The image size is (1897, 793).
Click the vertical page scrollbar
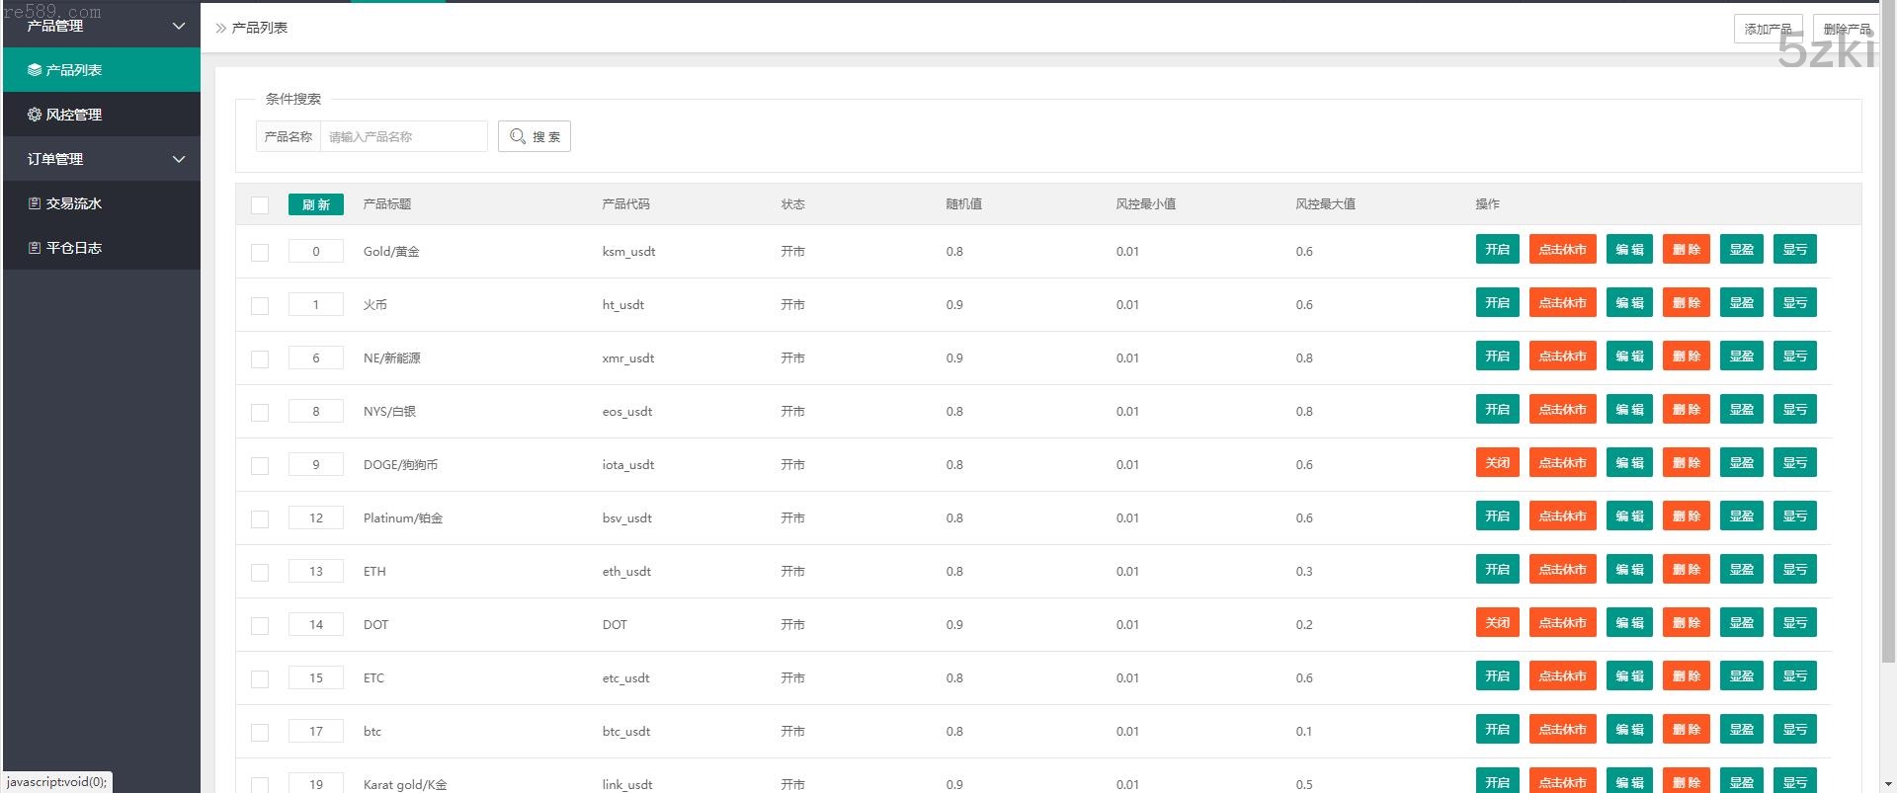point(1887,346)
